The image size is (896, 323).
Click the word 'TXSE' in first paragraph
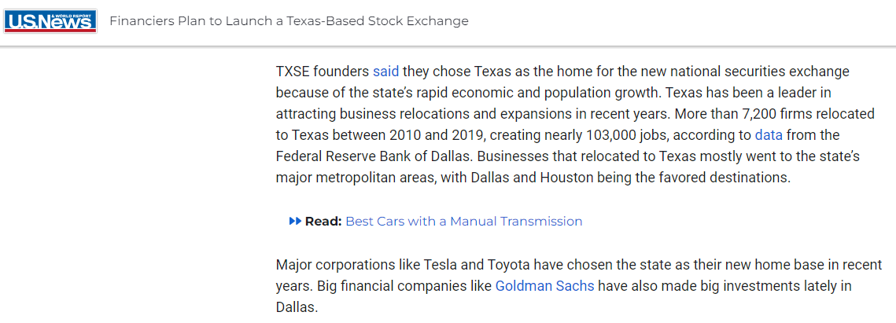click(x=292, y=72)
